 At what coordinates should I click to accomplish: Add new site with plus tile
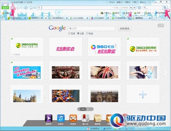click(x=143, y=94)
